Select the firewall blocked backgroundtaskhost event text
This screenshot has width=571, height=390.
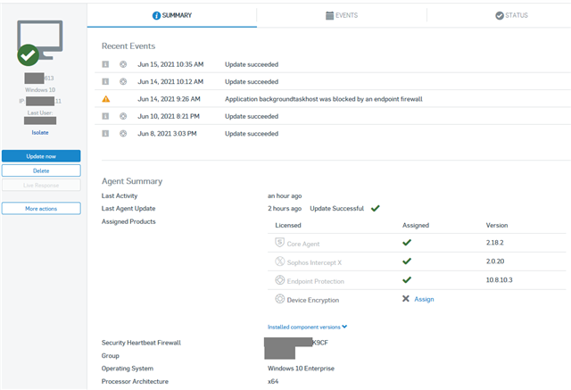click(x=324, y=99)
